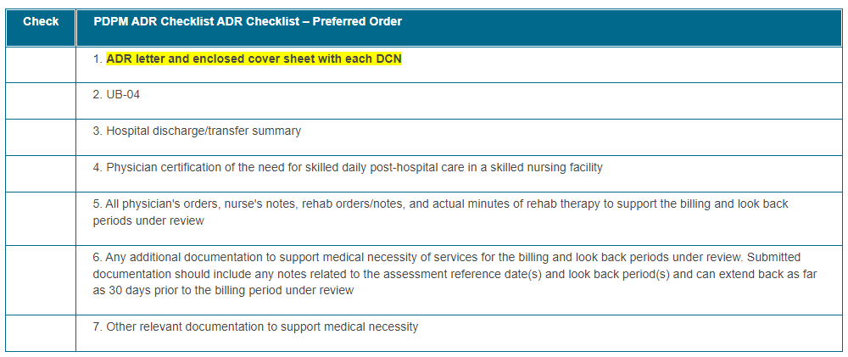Click the yellow-highlighted ADR letter text
848x357 pixels.
point(254,59)
